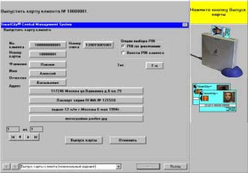Click the Выход button
This screenshot has height=173, width=248.
[176, 167]
